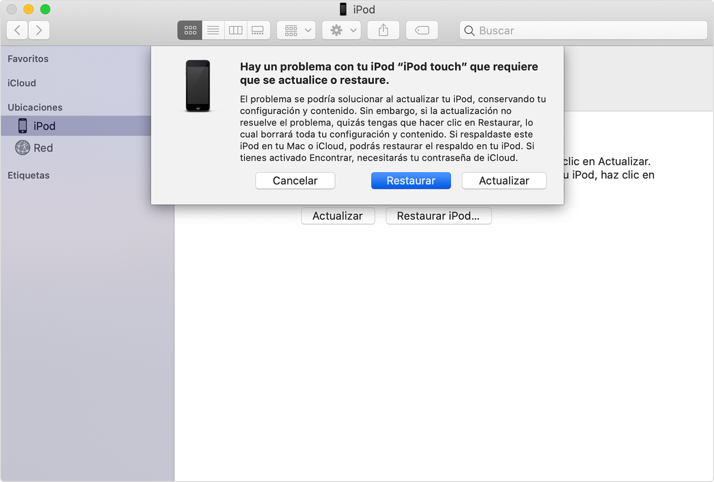The width and height of the screenshot is (714, 482).
Task: Go forward with the right arrow
Action: pos(39,31)
